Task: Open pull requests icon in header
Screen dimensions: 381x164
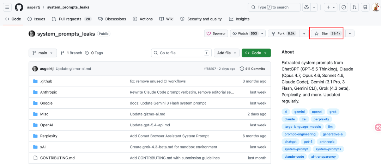Action: coord(354,7)
